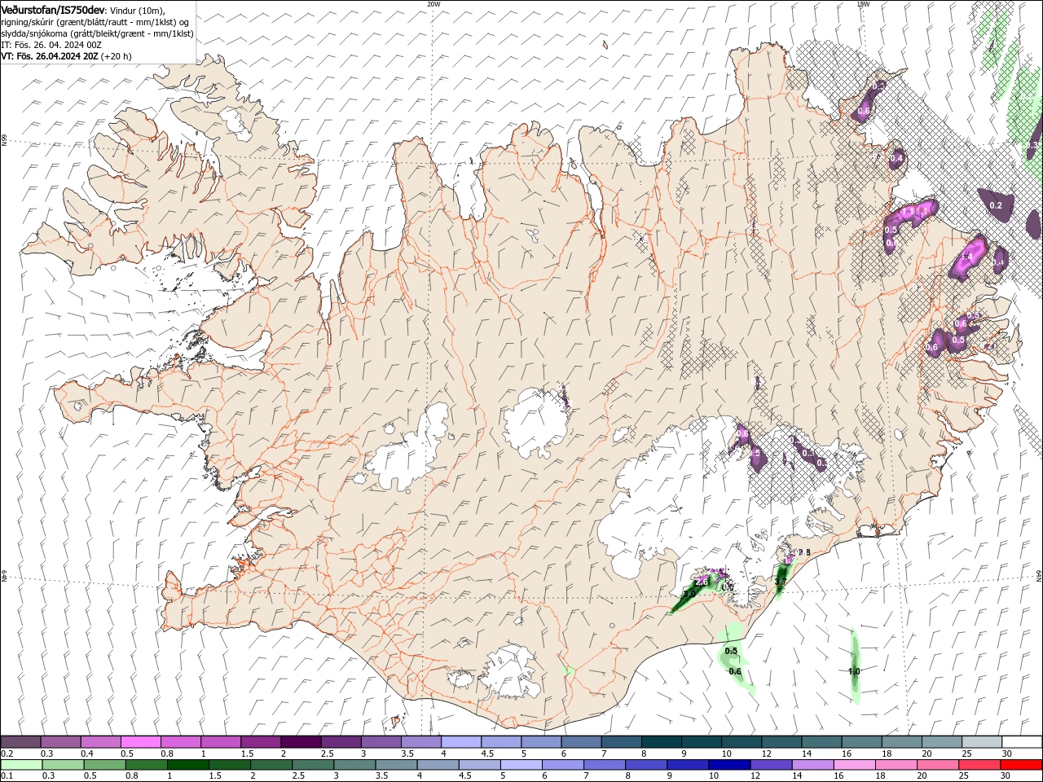The width and height of the screenshot is (1043, 782).
Task: Pick the dark teal 8–9 upper legend swatch
Action: [x=661, y=741]
